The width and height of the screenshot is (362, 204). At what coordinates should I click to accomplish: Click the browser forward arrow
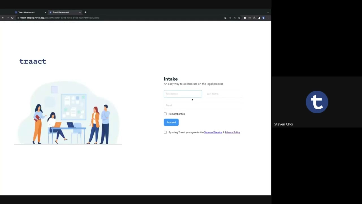click(x=8, y=18)
